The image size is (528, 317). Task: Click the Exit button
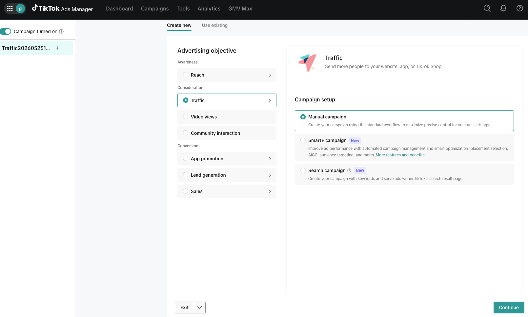[185, 308]
